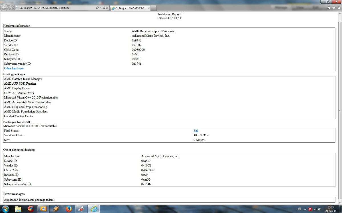The image size is (342, 213).
Task: Open the orange camera app taskbar icon
Action: [43, 209]
